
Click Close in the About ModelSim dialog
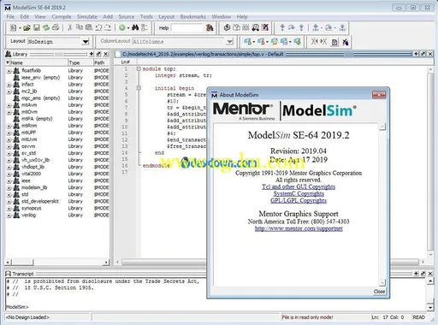379,292
